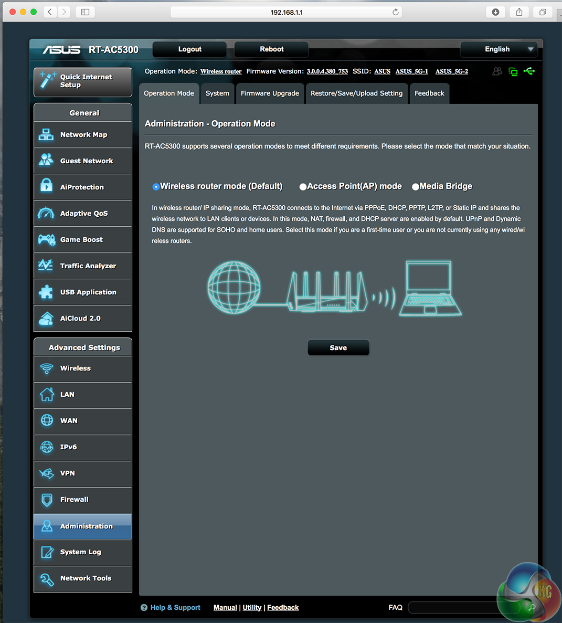This screenshot has width=562, height=623.
Task: Open USB Application page
Action: point(82,292)
